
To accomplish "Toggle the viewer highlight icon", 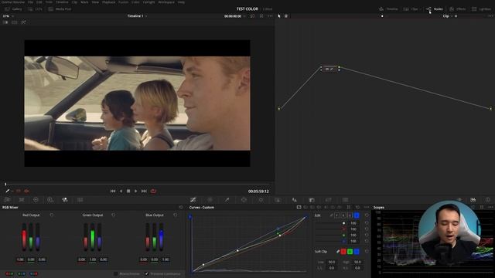I will click(x=23, y=22).
